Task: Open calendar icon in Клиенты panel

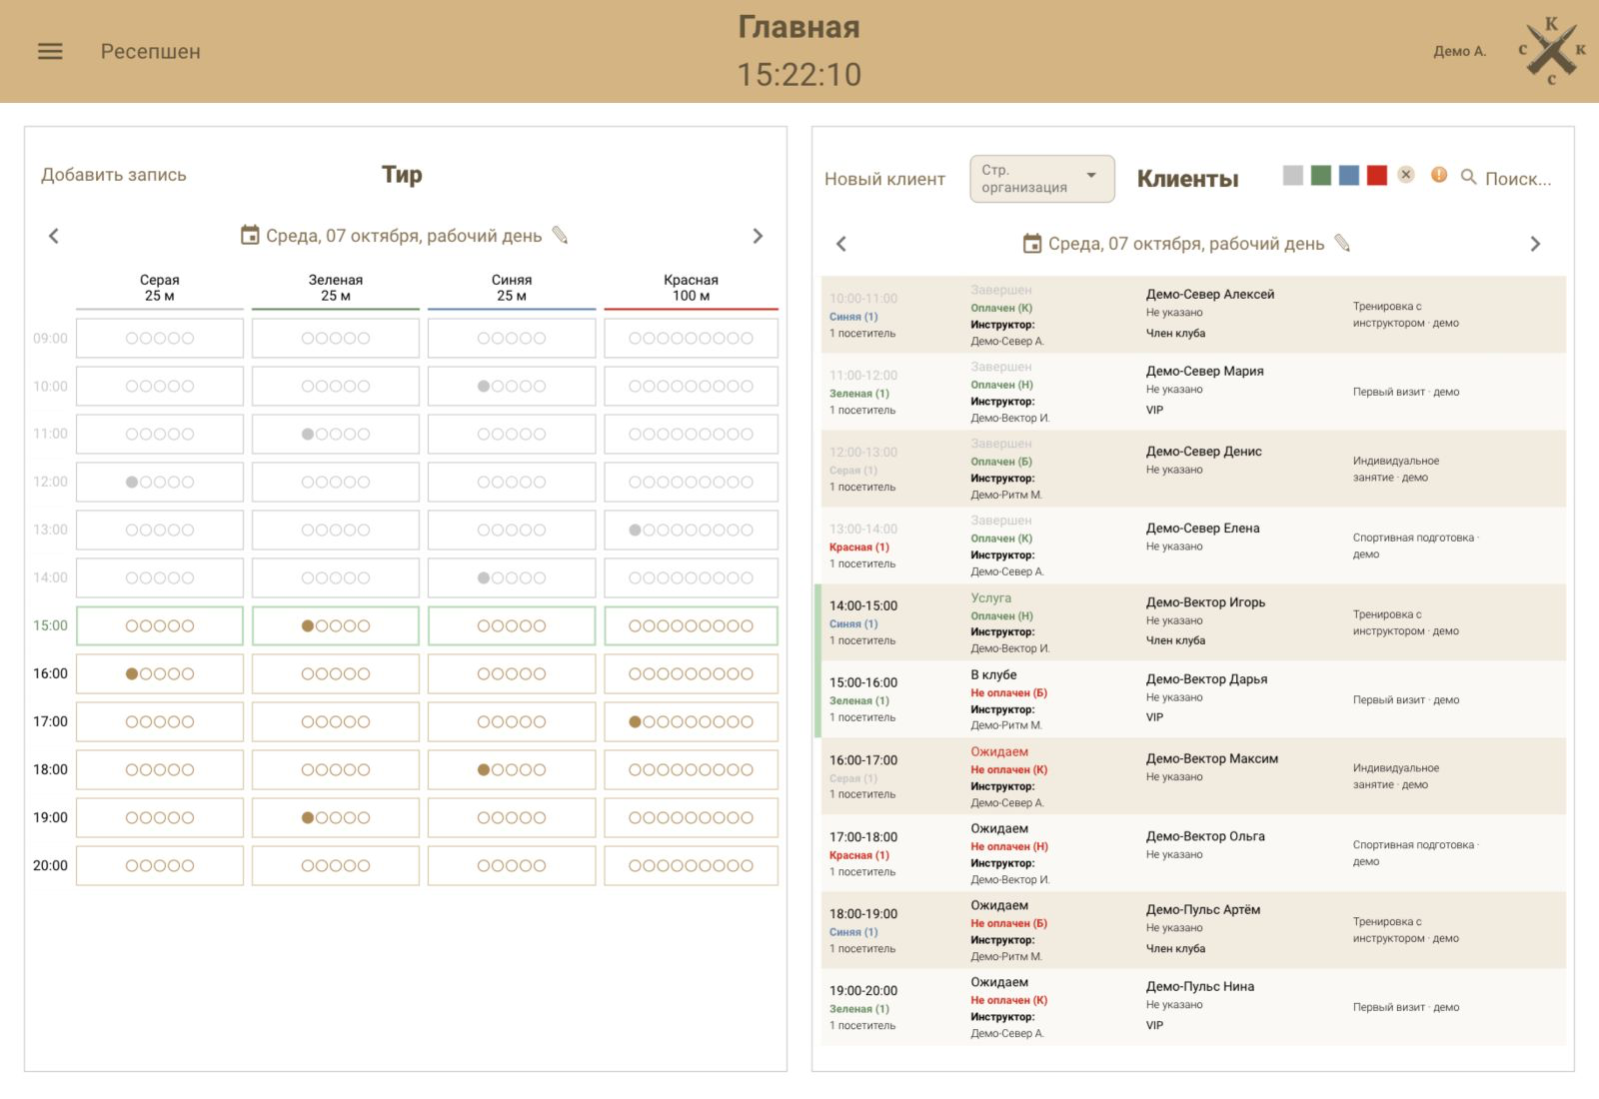Action: coord(1032,243)
